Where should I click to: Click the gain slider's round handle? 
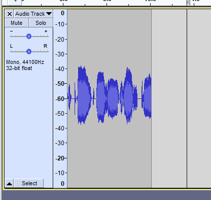pos(29,36)
